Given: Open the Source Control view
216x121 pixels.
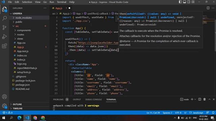Looking at the screenshot, I should point(4,28).
